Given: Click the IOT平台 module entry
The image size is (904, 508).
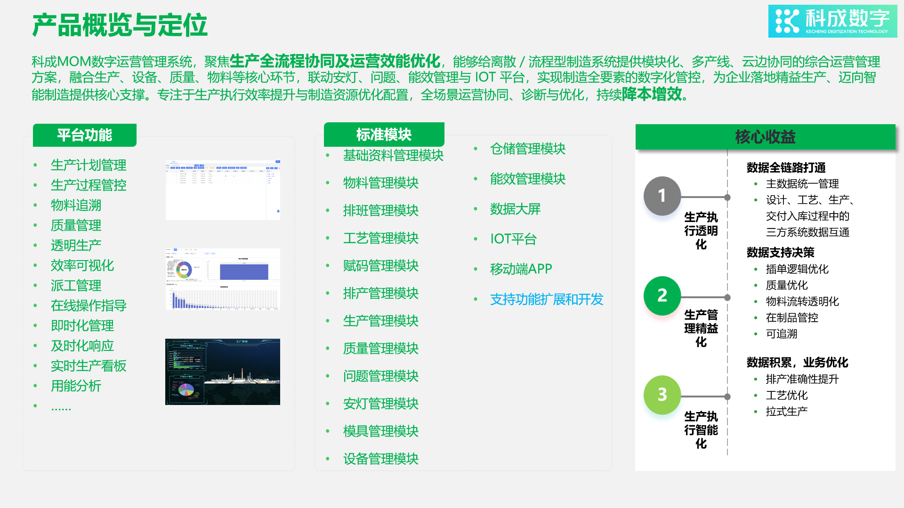Looking at the screenshot, I should pyautogui.click(x=513, y=239).
